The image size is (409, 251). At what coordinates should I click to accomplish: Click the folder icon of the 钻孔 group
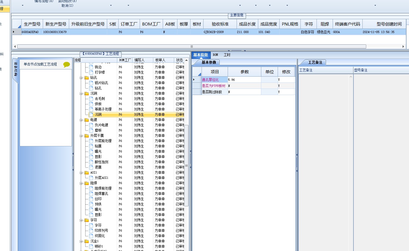tap(87, 78)
